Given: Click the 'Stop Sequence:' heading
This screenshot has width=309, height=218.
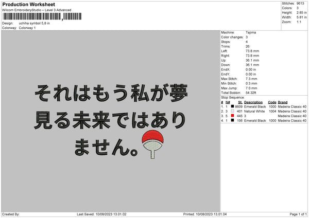Looking at the screenshot, I should [233, 98].
